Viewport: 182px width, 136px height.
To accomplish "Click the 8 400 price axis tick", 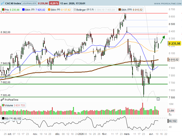I will tap(172, 31).
